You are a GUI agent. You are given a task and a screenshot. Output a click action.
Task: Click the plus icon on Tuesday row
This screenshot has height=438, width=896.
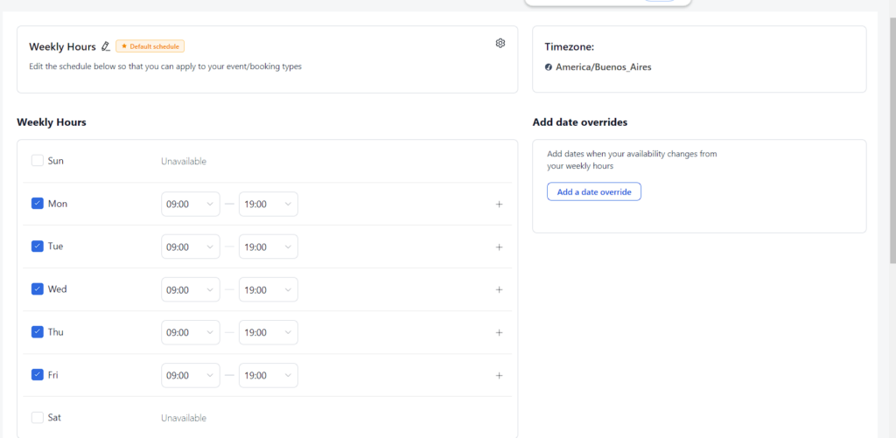500,247
